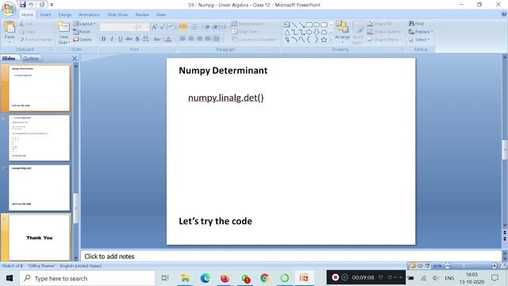Screen dimensions: 508x286
Task: Open Customize Quick Access Toolbar arrow
Action: 52,5
